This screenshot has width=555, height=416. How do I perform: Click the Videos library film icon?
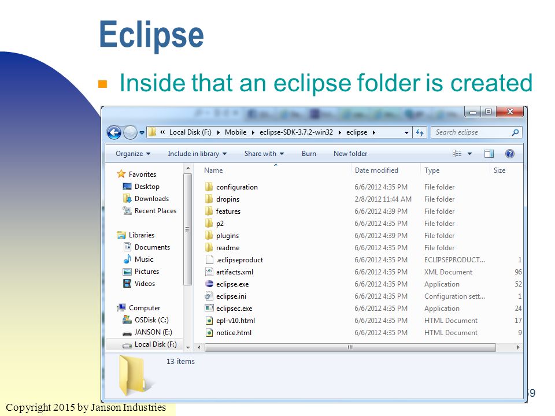[127, 283]
